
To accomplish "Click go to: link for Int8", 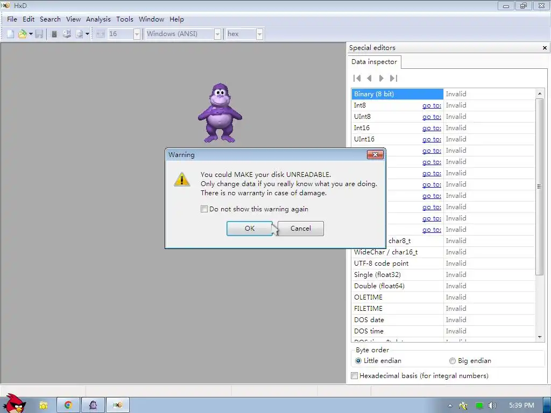I will (x=432, y=105).
